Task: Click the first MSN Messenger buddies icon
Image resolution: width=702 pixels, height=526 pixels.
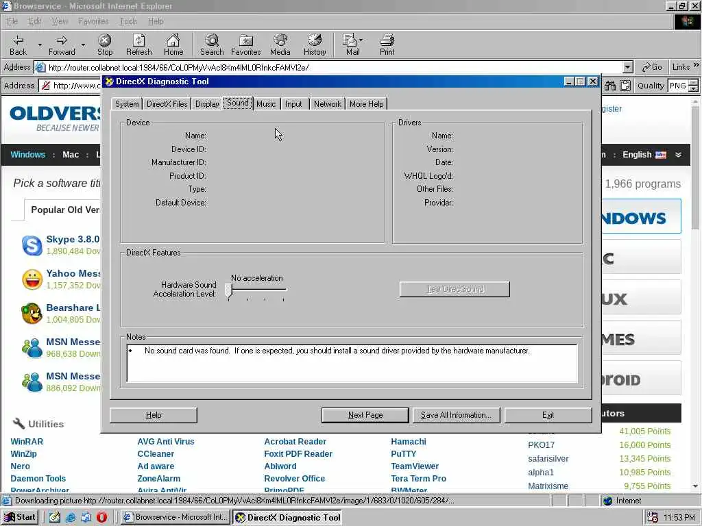Action: point(32,347)
